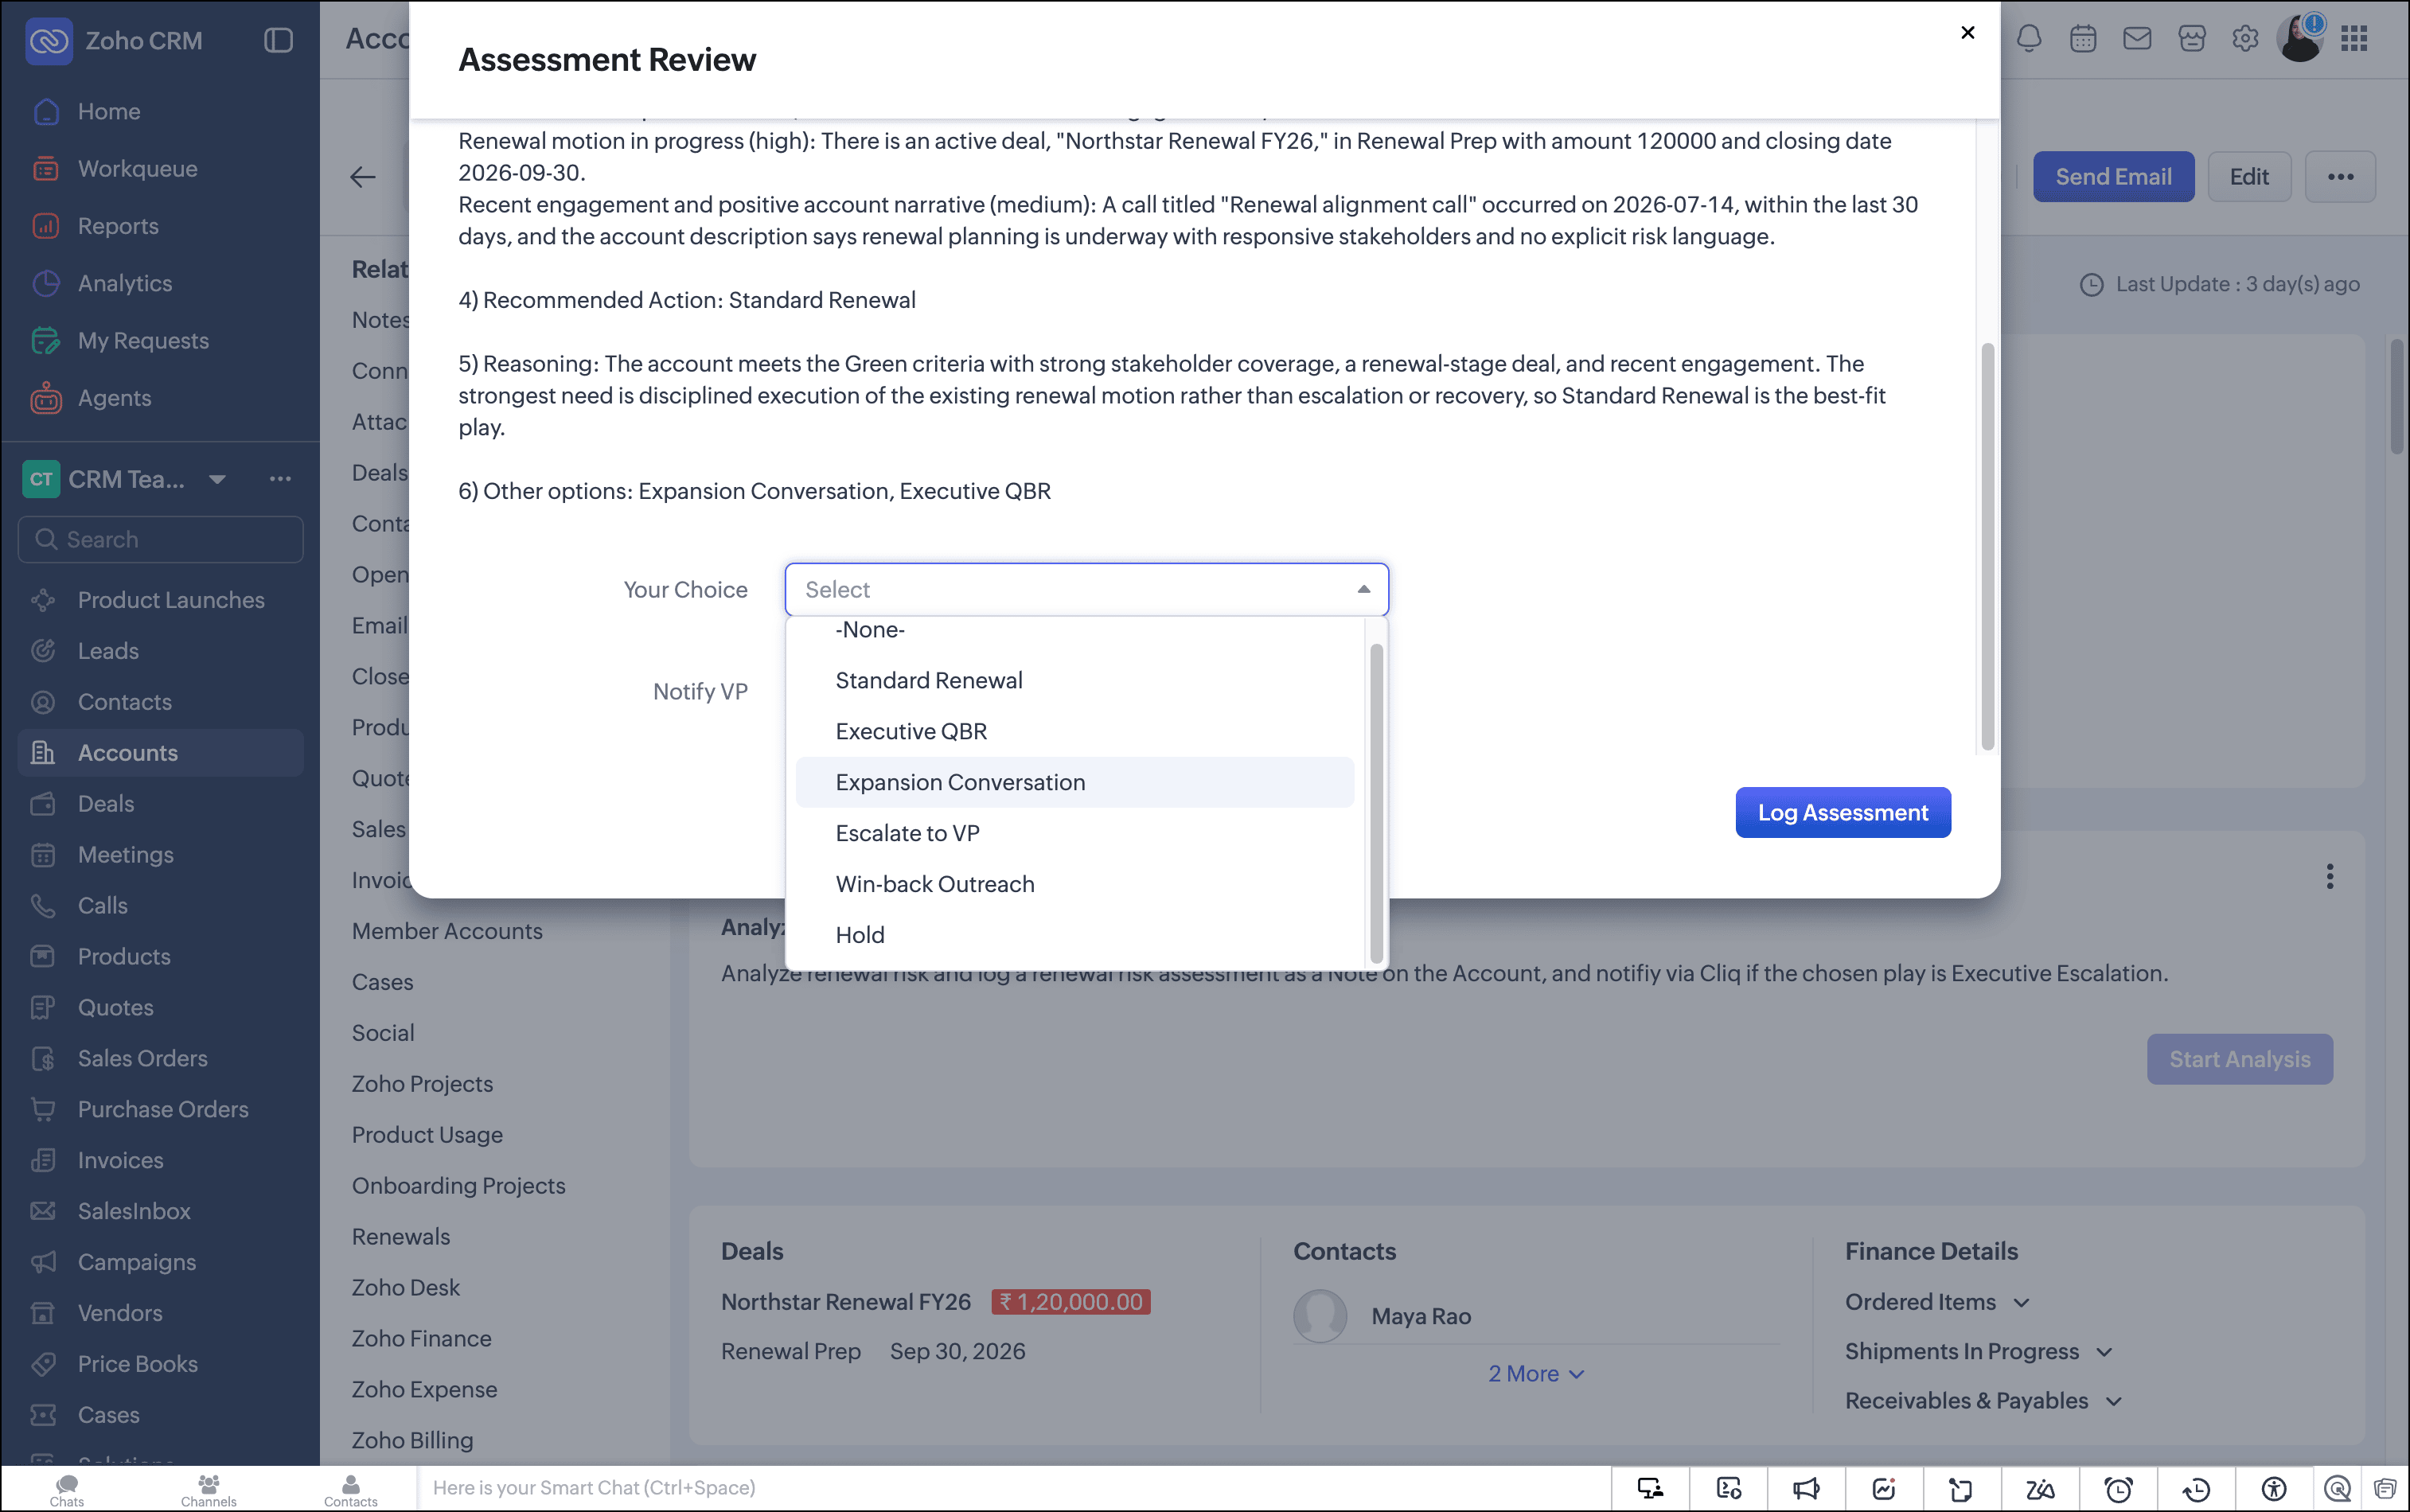Jump to the Renewals related list
The image size is (2410, 1512).
[401, 1236]
